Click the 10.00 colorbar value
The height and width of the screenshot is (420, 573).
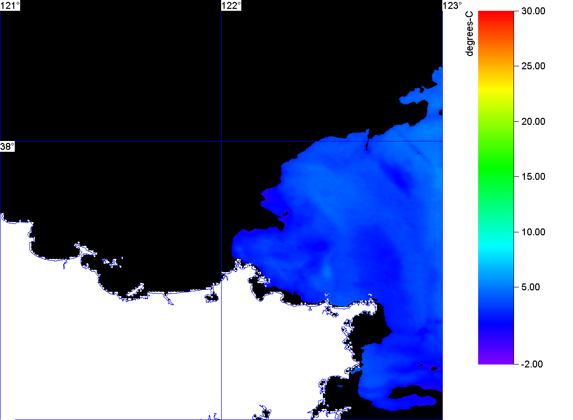pos(533,232)
